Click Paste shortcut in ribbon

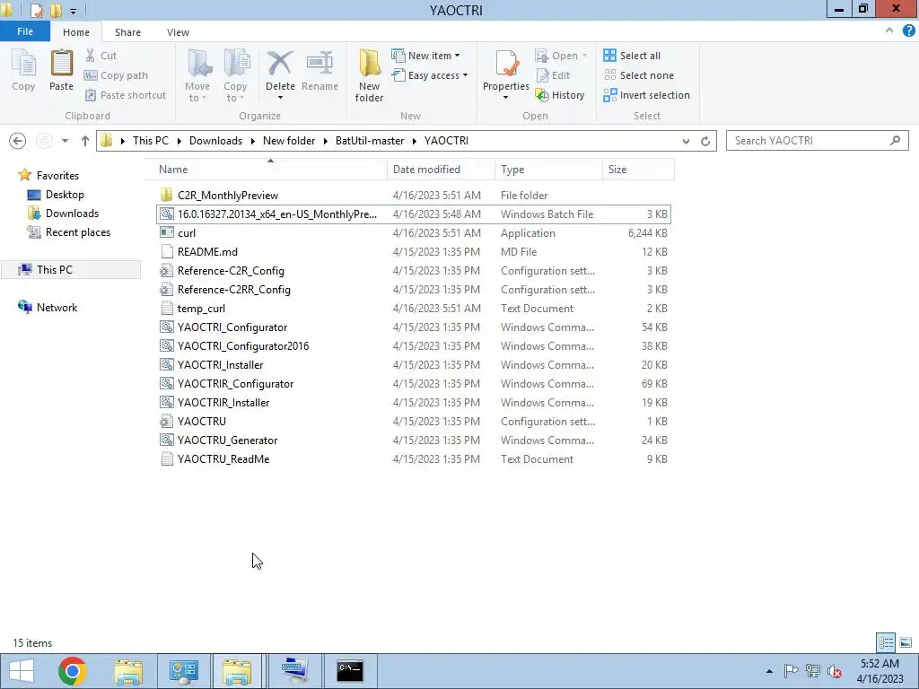126,95
